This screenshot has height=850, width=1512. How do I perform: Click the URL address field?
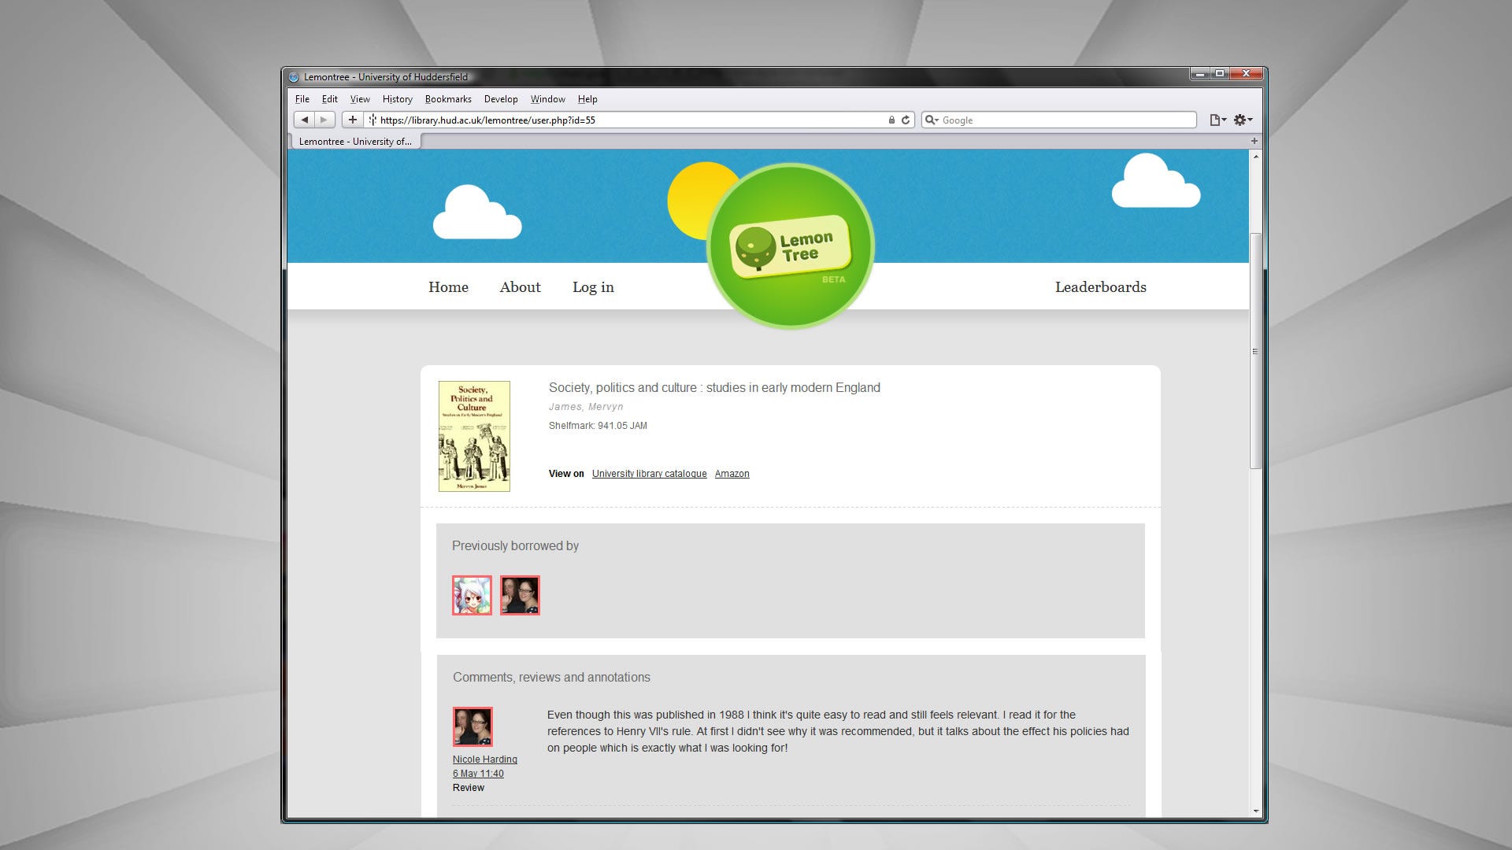(630, 120)
